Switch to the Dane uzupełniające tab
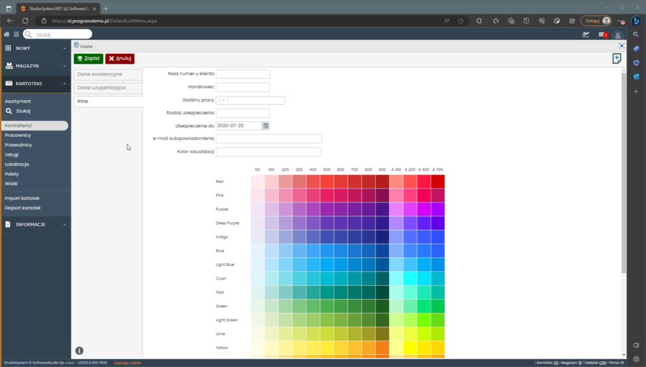Screen dimensions: 646x367 [109, 88]
